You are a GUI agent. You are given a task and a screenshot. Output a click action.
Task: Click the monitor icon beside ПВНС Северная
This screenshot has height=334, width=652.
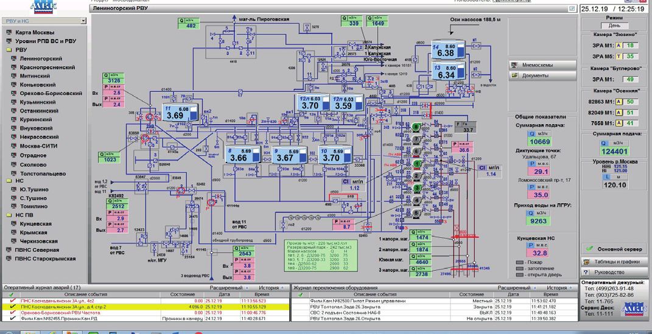9,250
